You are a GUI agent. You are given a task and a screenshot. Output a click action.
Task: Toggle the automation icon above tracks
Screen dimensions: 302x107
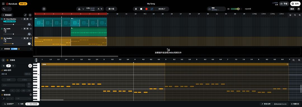[25, 15]
